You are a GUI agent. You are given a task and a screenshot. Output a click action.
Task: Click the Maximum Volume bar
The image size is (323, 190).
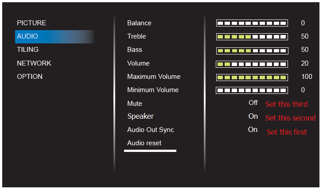(252, 77)
